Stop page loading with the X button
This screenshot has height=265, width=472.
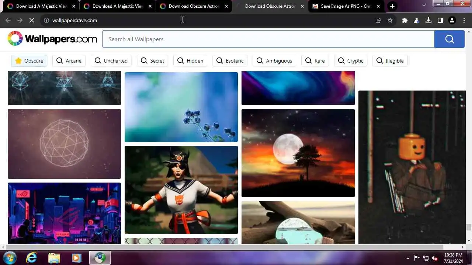[32, 20]
